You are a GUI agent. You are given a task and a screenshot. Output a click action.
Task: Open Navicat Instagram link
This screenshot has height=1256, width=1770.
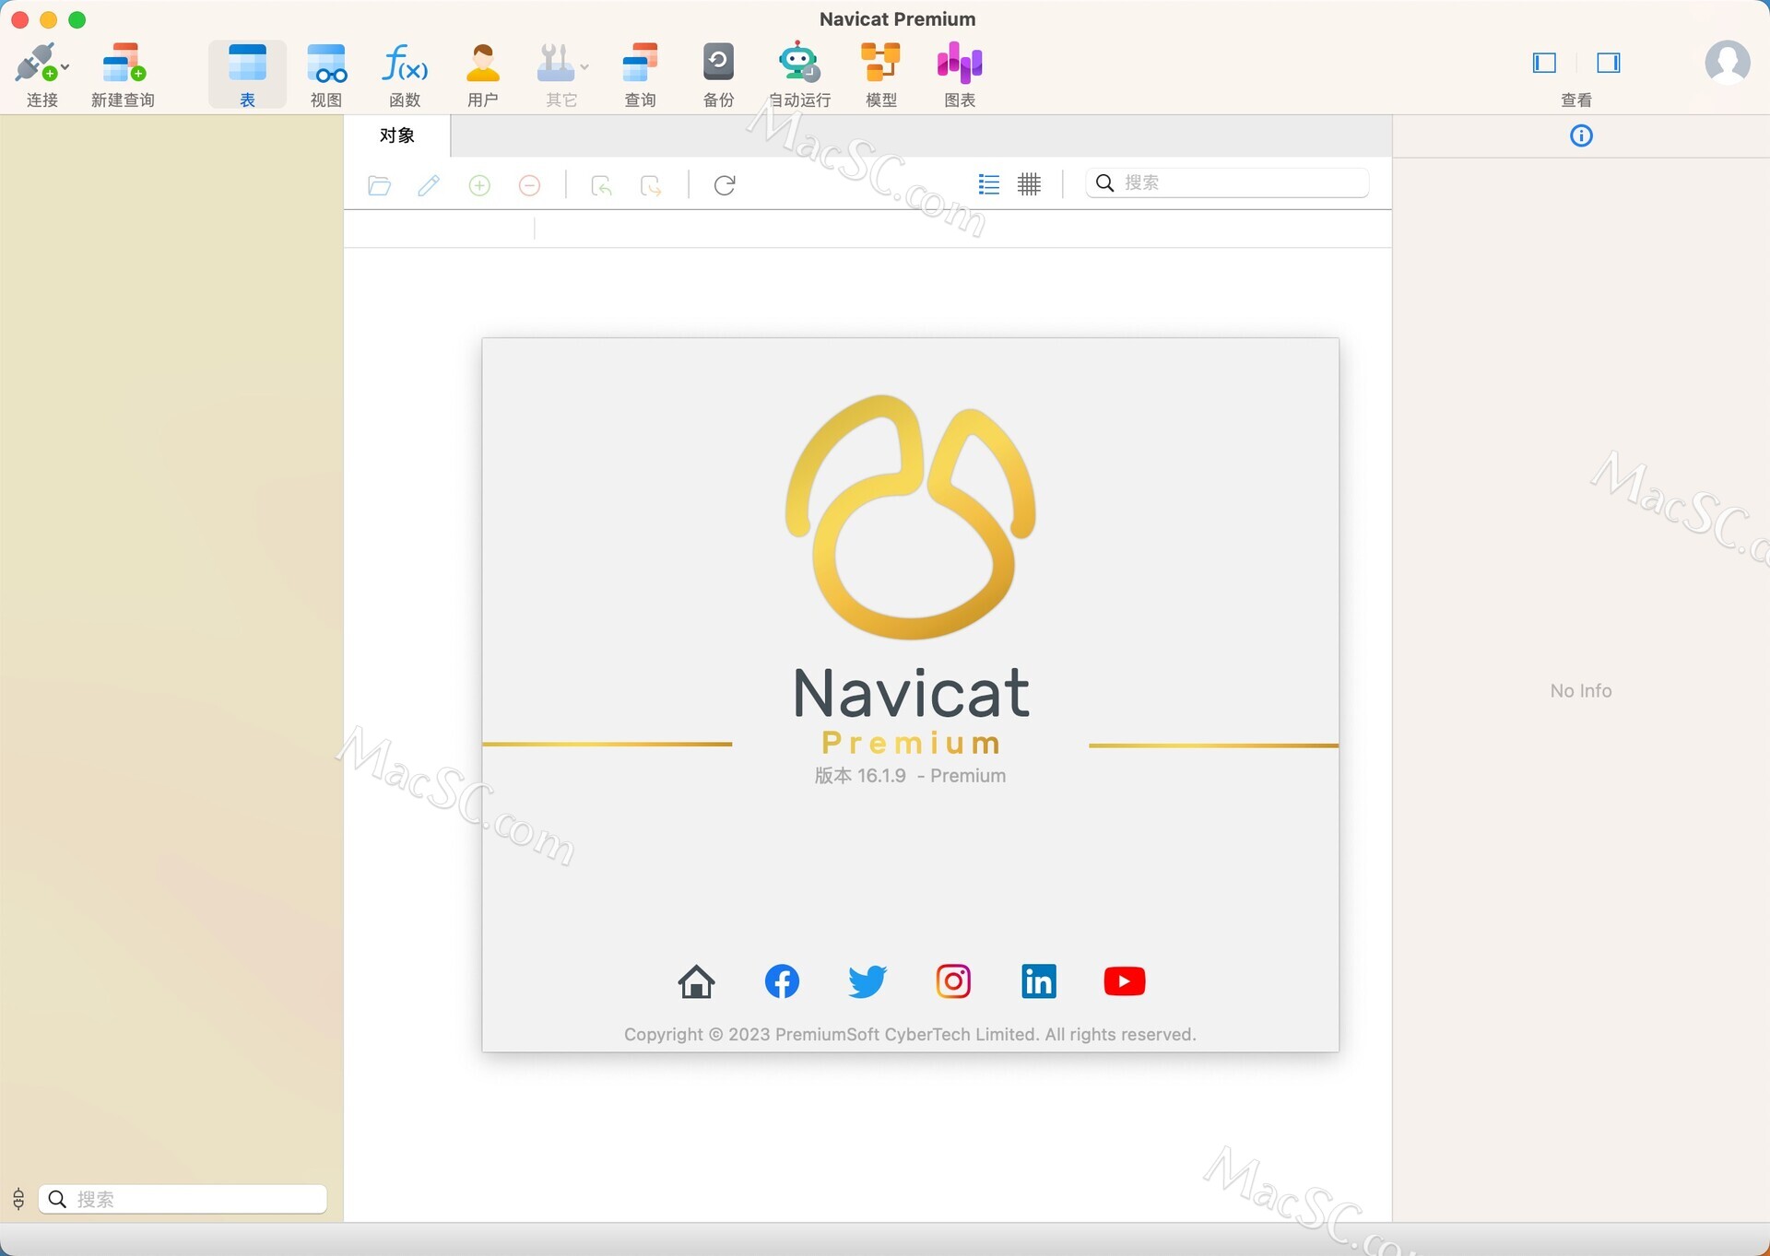coord(953,981)
